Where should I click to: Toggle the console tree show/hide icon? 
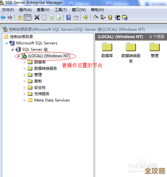(x=27, y=18)
